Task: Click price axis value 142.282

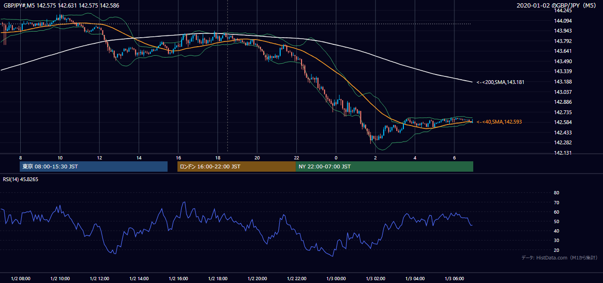Action: 564,142
